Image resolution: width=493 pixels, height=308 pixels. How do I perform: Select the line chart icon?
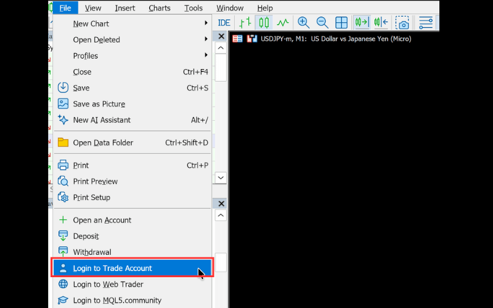coord(283,23)
